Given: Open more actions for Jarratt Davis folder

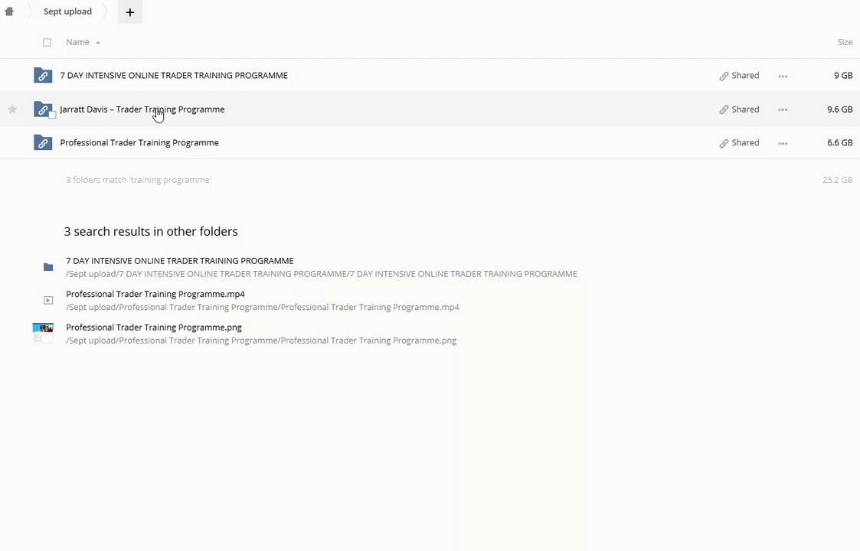Looking at the screenshot, I should pos(783,109).
